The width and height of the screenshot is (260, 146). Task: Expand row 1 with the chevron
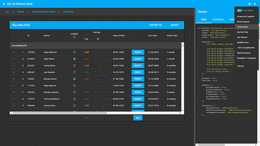point(14,52)
